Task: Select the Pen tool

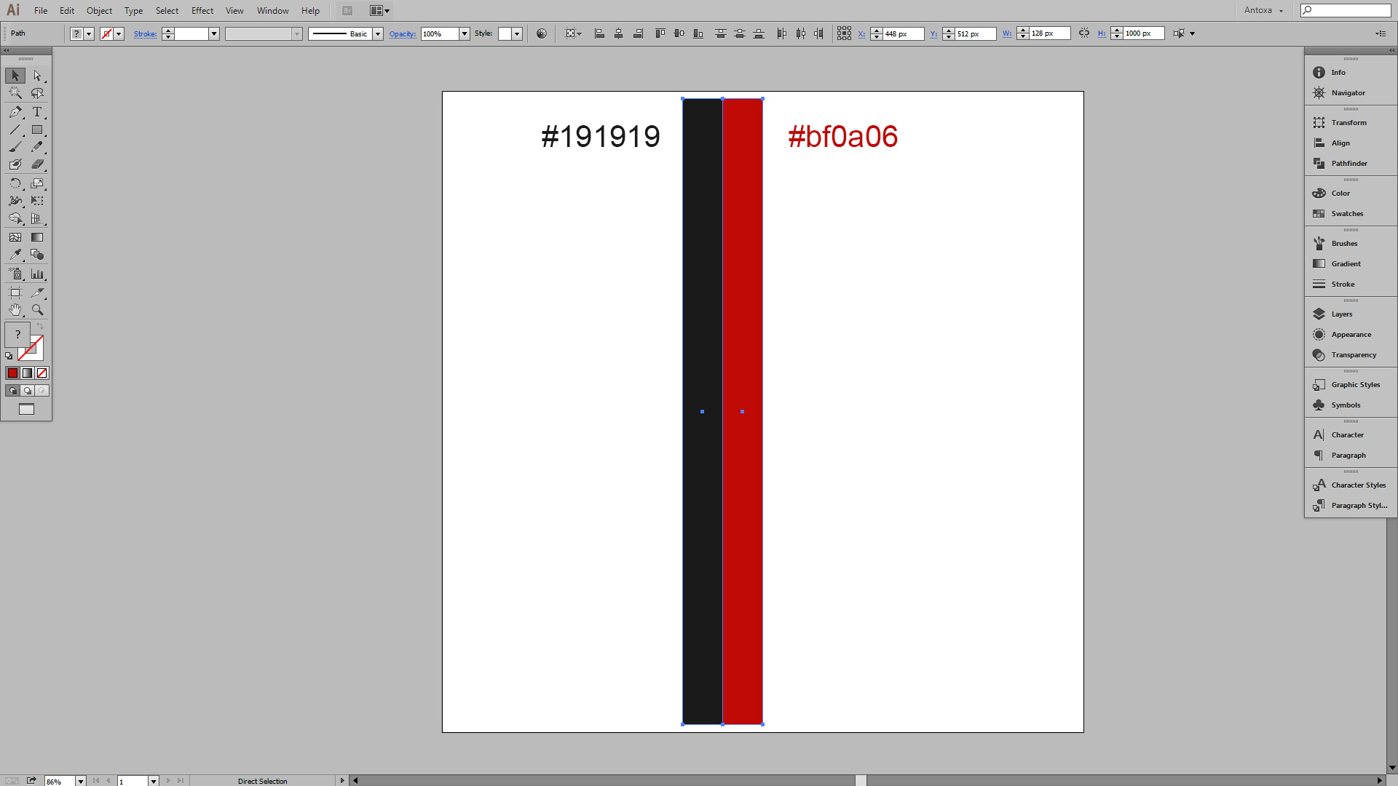Action: click(15, 112)
